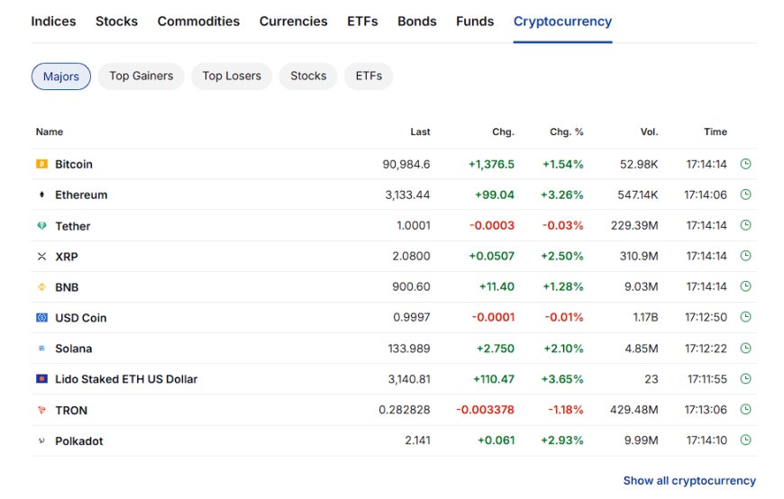Image resolution: width=784 pixels, height=499 pixels.
Task: Click the clock icon in XRP row
Action: (x=745, y=256)
